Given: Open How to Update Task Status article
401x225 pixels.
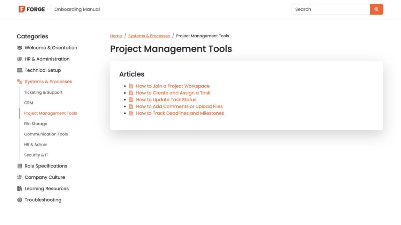Looking at the screenshot, I should coord(166,100).
